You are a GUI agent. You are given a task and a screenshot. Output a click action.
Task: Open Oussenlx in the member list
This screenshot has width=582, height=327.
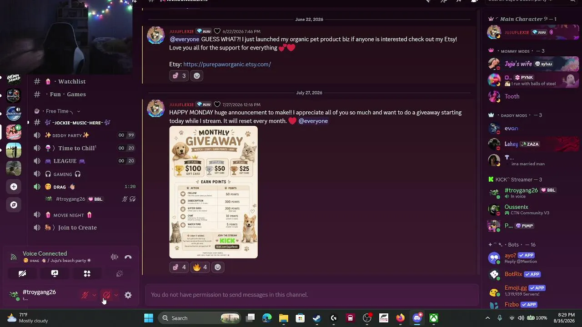[x=533, y=209]
